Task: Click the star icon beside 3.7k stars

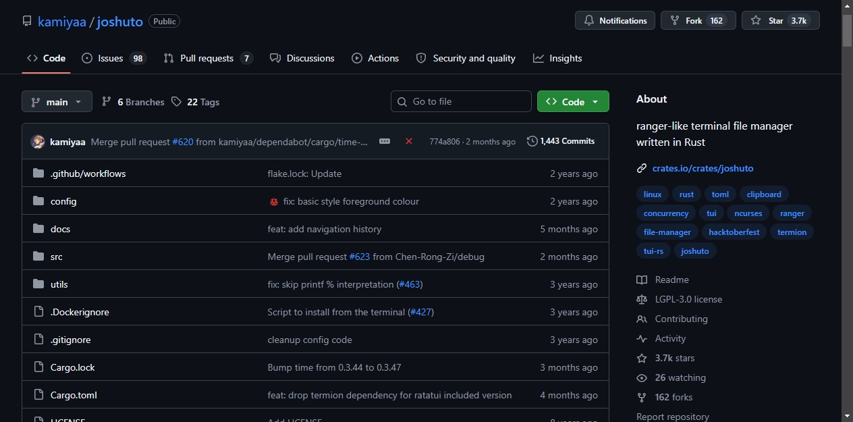Action: [642, 358]
